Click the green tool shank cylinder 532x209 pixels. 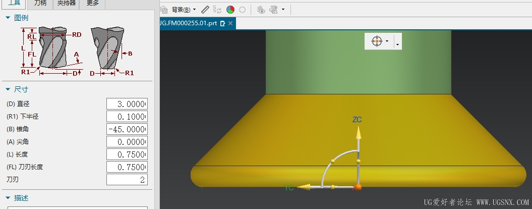(359, 62)
